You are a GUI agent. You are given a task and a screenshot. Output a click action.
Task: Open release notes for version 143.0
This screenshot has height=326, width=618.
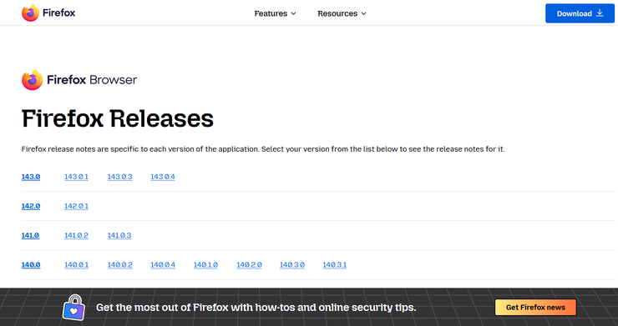click(x=31, y=177)
